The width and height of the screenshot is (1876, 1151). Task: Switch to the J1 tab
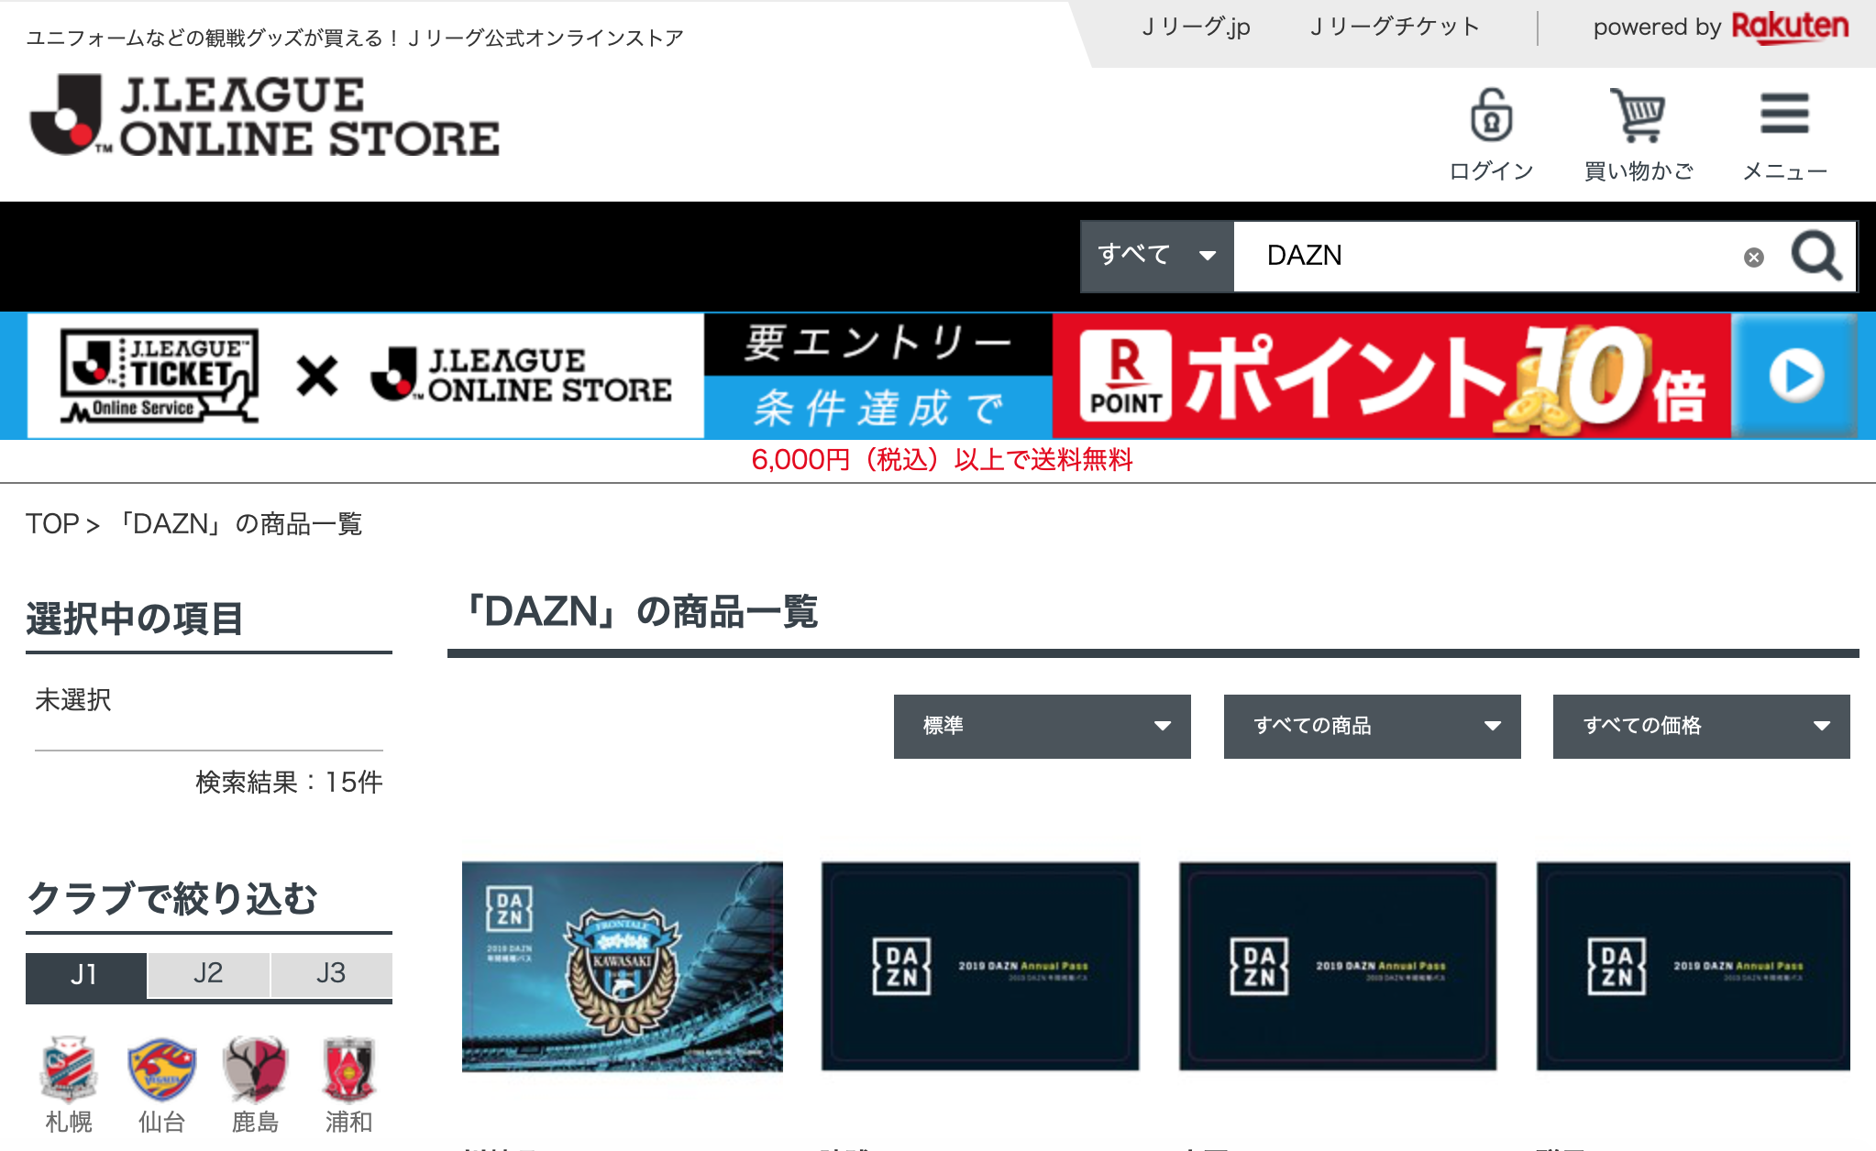(85, 975)
